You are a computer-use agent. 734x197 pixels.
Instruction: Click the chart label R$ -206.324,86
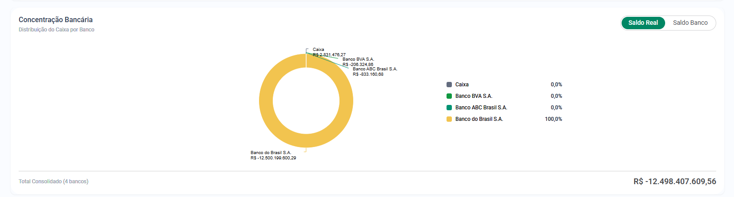[358, 65]
